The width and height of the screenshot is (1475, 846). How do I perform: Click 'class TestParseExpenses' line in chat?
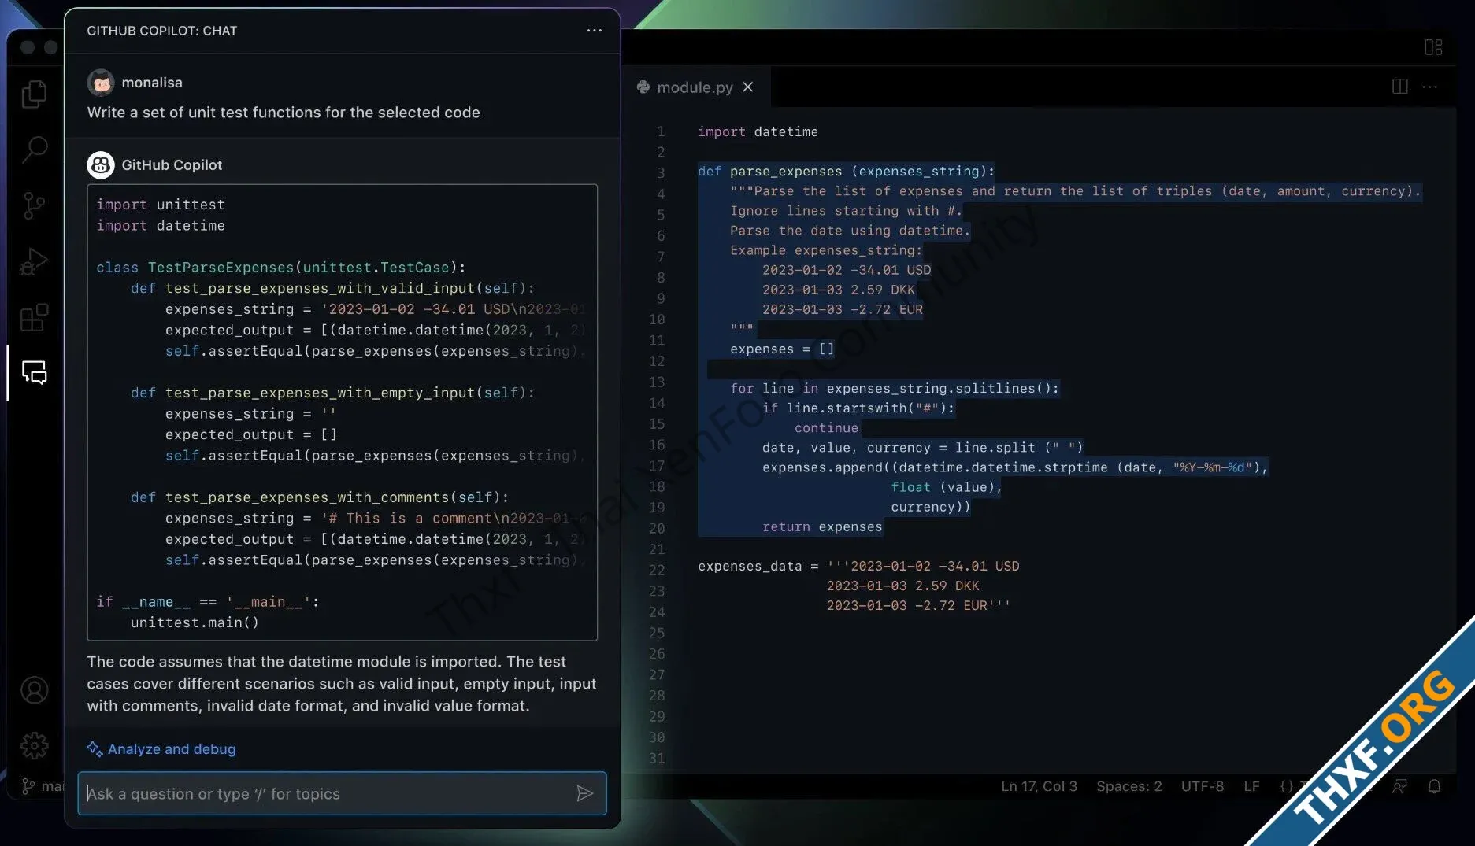[281, 268]
